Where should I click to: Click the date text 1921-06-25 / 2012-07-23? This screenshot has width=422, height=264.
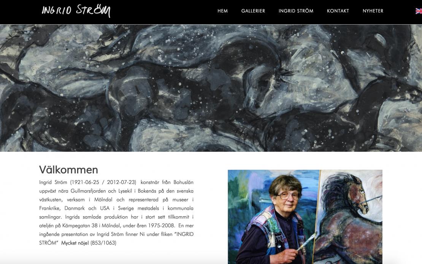click(x=103, y=182)
